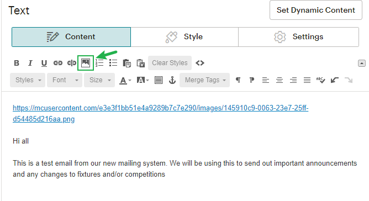Run the spell checker
This screenshot has width=369, height=201.
pos(320,80)
